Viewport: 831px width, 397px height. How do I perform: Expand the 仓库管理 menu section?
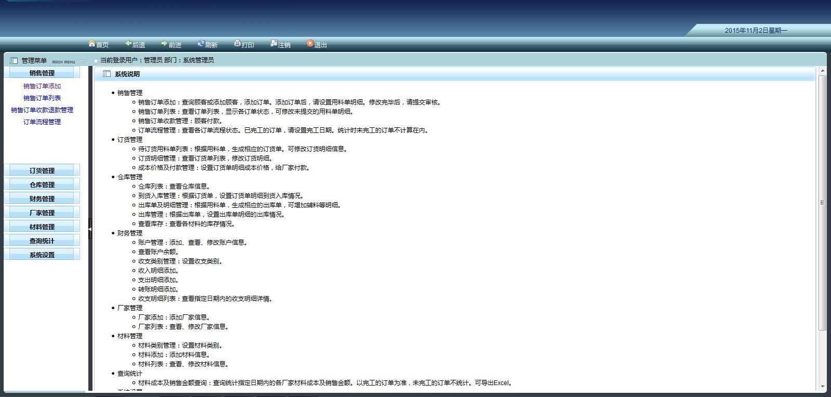(42, 184)
